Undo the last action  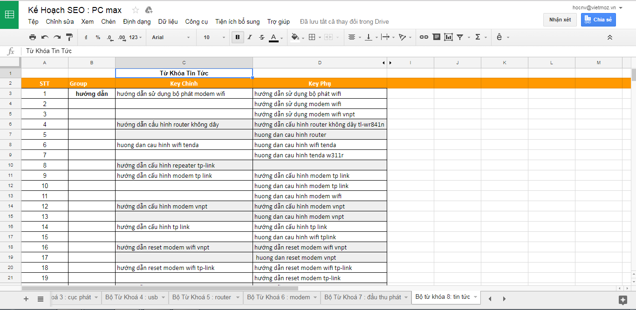coord(45,37)
